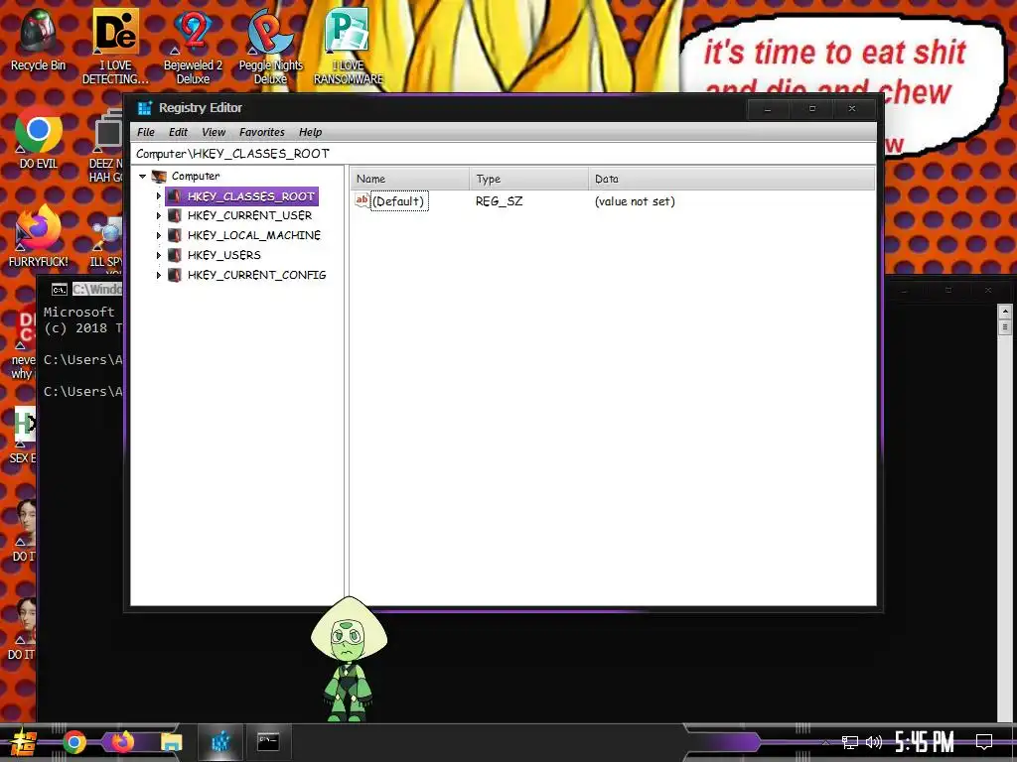
Task: Open the Firefox desktop icon labeled FURRYFUCK!
Action: coord(39,236)
